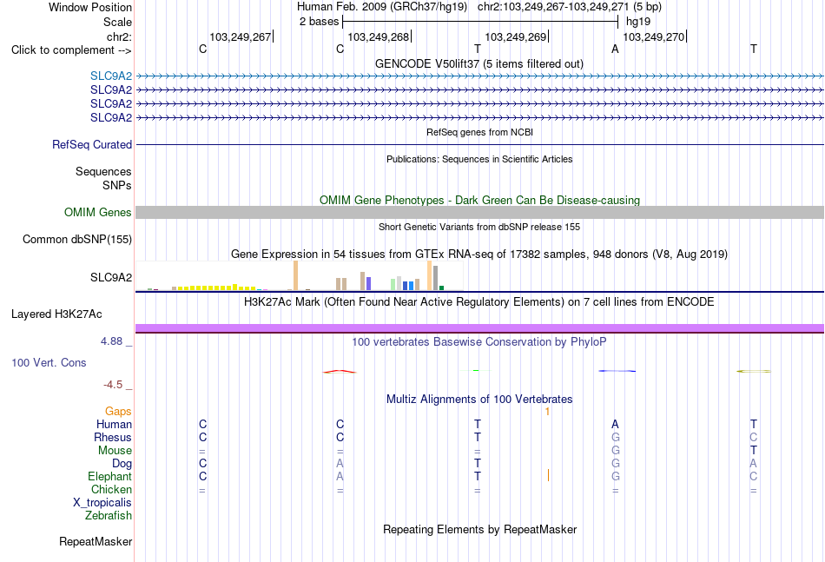Click the GENCODE V50lift37 track title
The image size is (825, 562).
pos(479,63)
